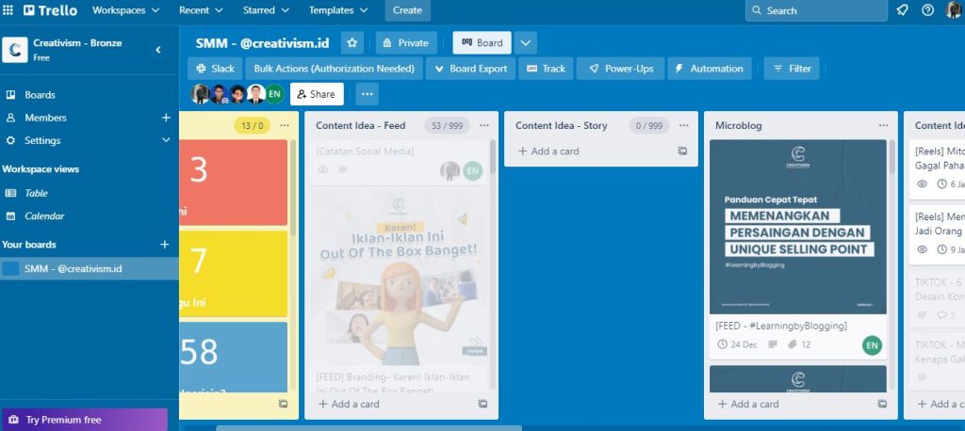Screen dimensions: 965x431
Task: Open the Starred dropdown
Action: pos(266,10)
